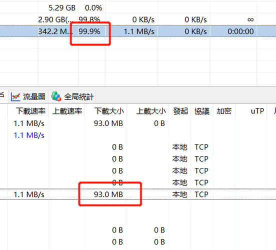The image size is (276, 250).
Task: Click 93.0 MB in the 本地 TCP row
Action: 108,194
